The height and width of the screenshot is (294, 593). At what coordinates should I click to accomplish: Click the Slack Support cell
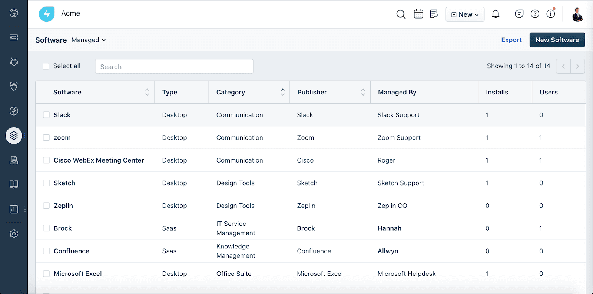398,115
